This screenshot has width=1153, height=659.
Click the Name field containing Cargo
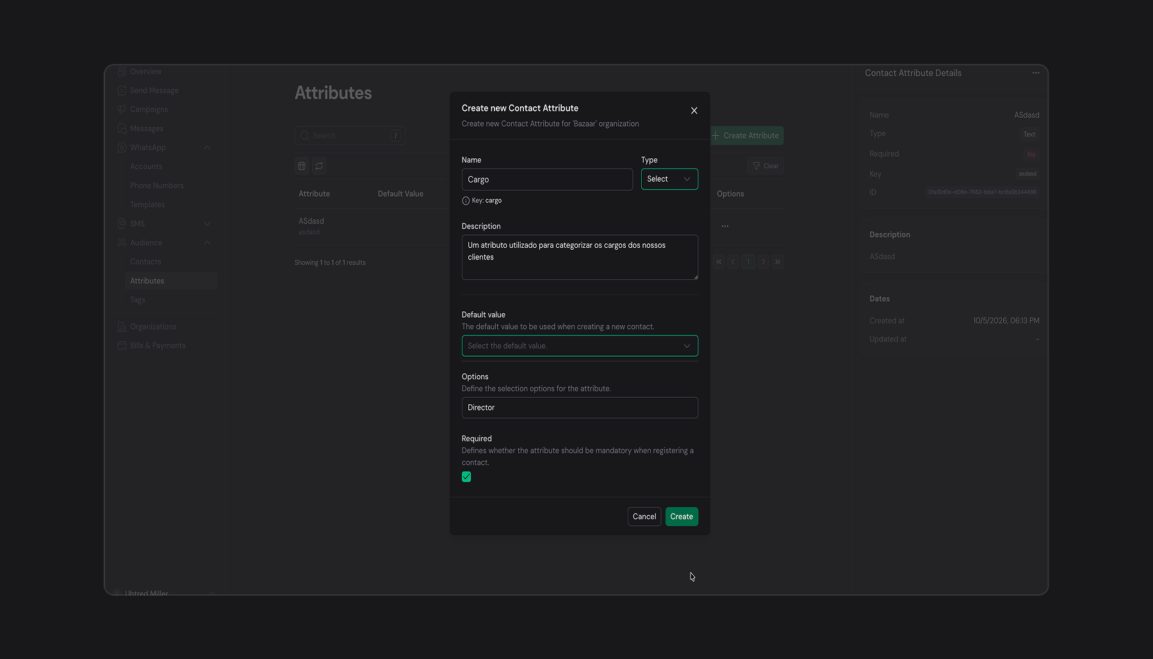pyautogui.click(x=547, y=179)
